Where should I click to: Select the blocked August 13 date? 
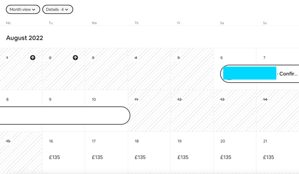235,111
